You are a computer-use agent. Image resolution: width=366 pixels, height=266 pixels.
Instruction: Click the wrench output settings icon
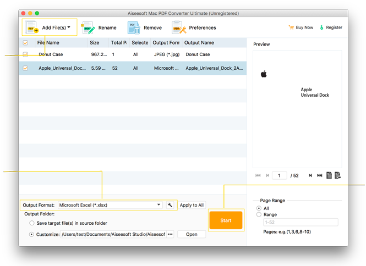[x=170, y=205]
